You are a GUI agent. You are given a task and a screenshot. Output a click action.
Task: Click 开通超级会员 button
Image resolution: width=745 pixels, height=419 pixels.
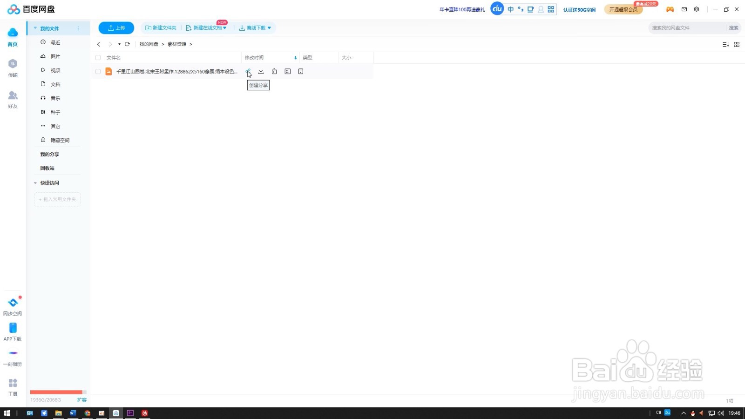pos(623,9)
